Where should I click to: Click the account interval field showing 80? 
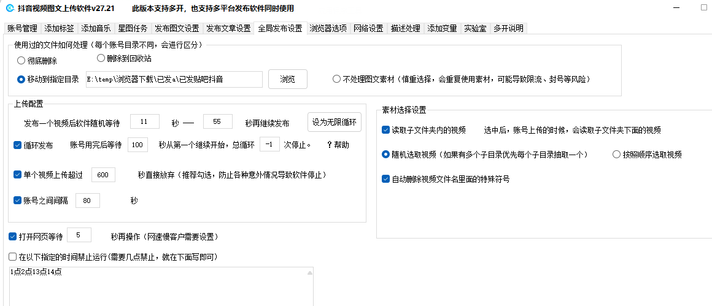point(88,201)
